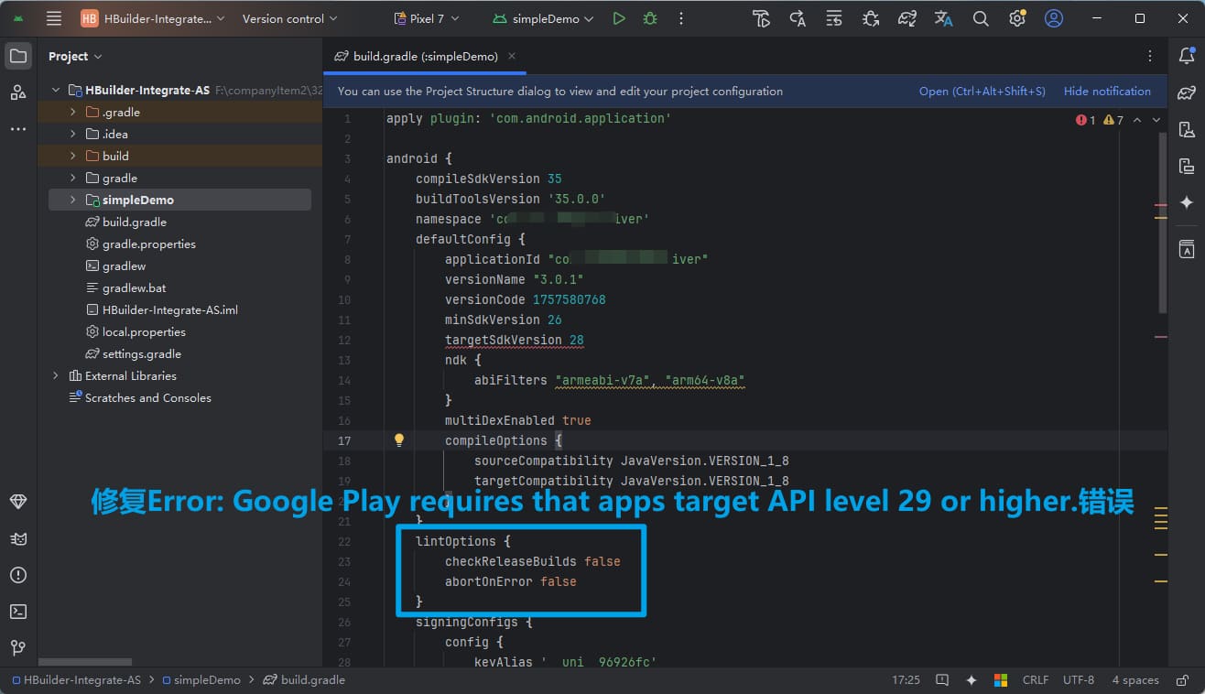Open IDE settings gear icon
1205x694 pixels.
(1017, 18)
